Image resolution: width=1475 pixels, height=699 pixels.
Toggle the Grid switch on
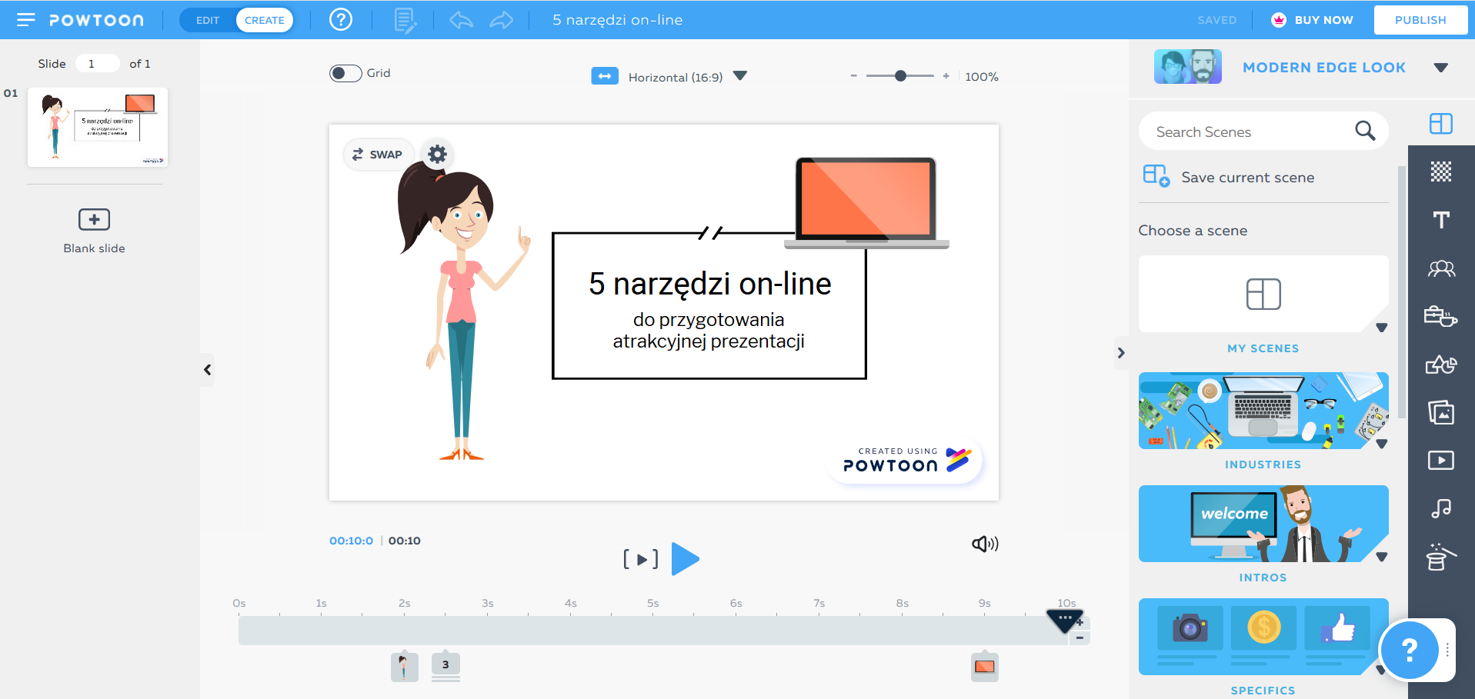pos(345,73)
